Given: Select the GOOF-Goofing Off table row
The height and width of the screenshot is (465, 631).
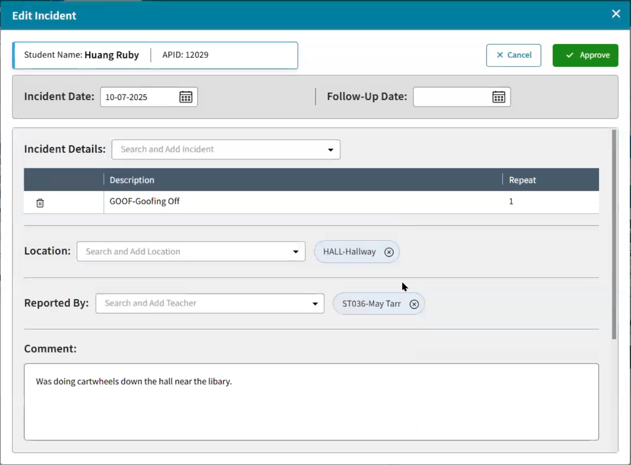Looking at the screenshot, I should (291, 201).
